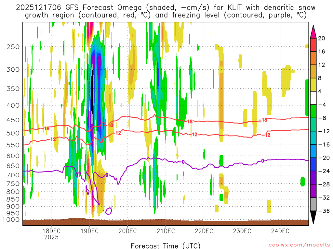The image size is (333, 249).
Task: Select the violet -28-to--32 colorbar swatch
Action: 313,191
